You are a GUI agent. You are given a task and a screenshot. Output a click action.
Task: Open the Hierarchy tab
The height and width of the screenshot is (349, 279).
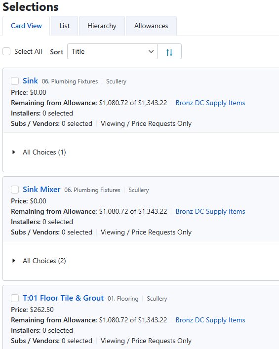point(102,26)
